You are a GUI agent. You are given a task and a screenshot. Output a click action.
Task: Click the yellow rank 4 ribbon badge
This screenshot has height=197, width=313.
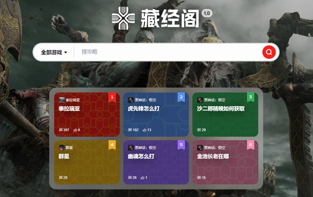point(112,145)
